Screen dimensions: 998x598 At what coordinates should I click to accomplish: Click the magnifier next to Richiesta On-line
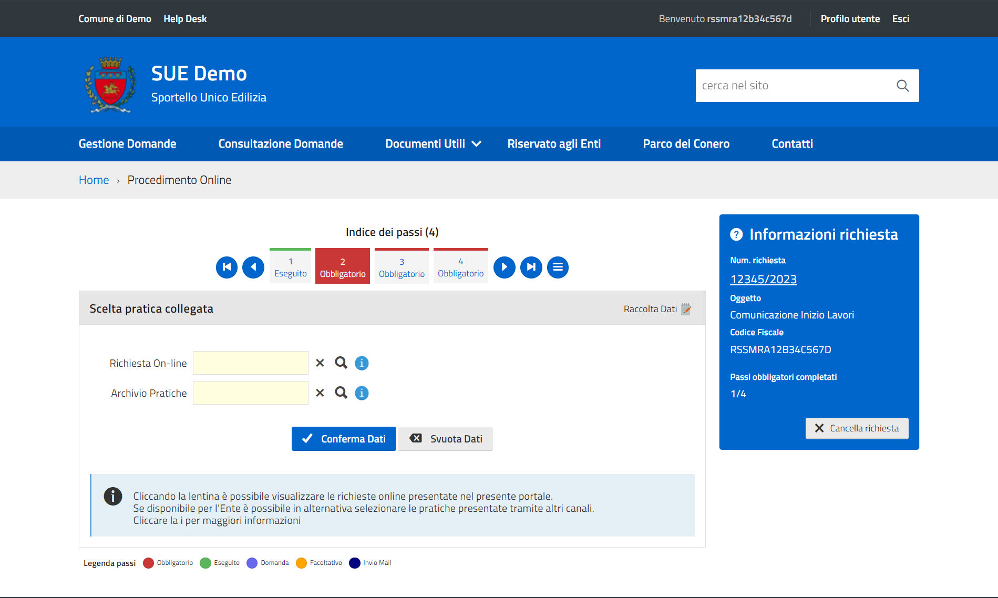pyautogui.click(x=341, y=363)
